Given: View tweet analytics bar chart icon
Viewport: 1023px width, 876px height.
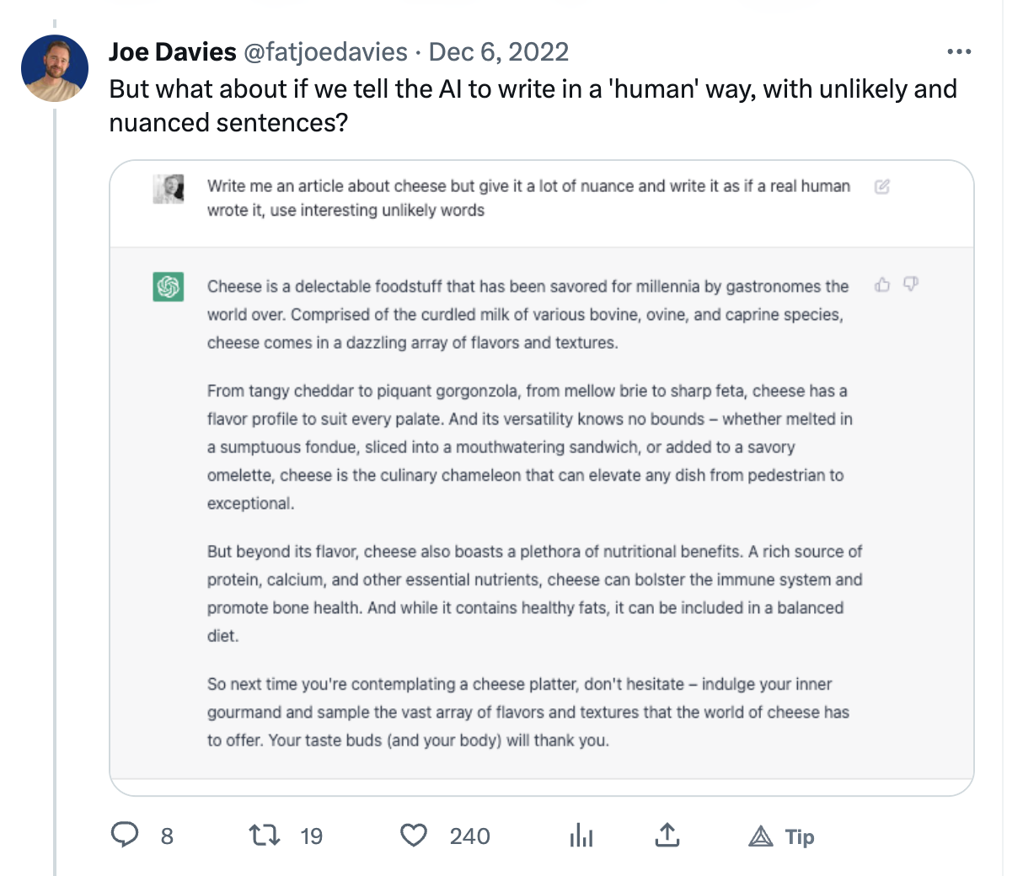Looking at the screenshot, I should click(581, 835).
